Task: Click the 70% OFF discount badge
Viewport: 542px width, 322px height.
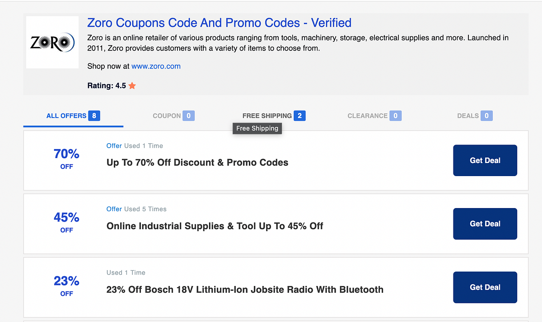Action: (66, 159)
